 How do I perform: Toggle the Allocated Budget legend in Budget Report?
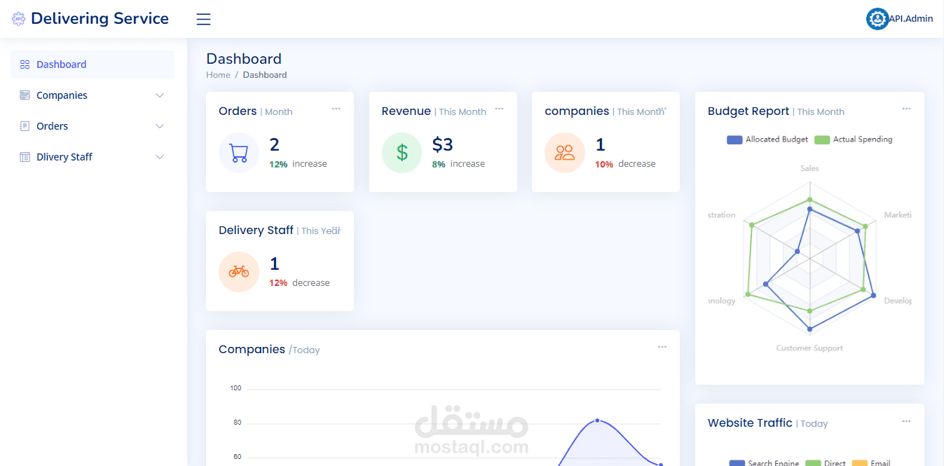pyautogui.click(x=767, y=139)
